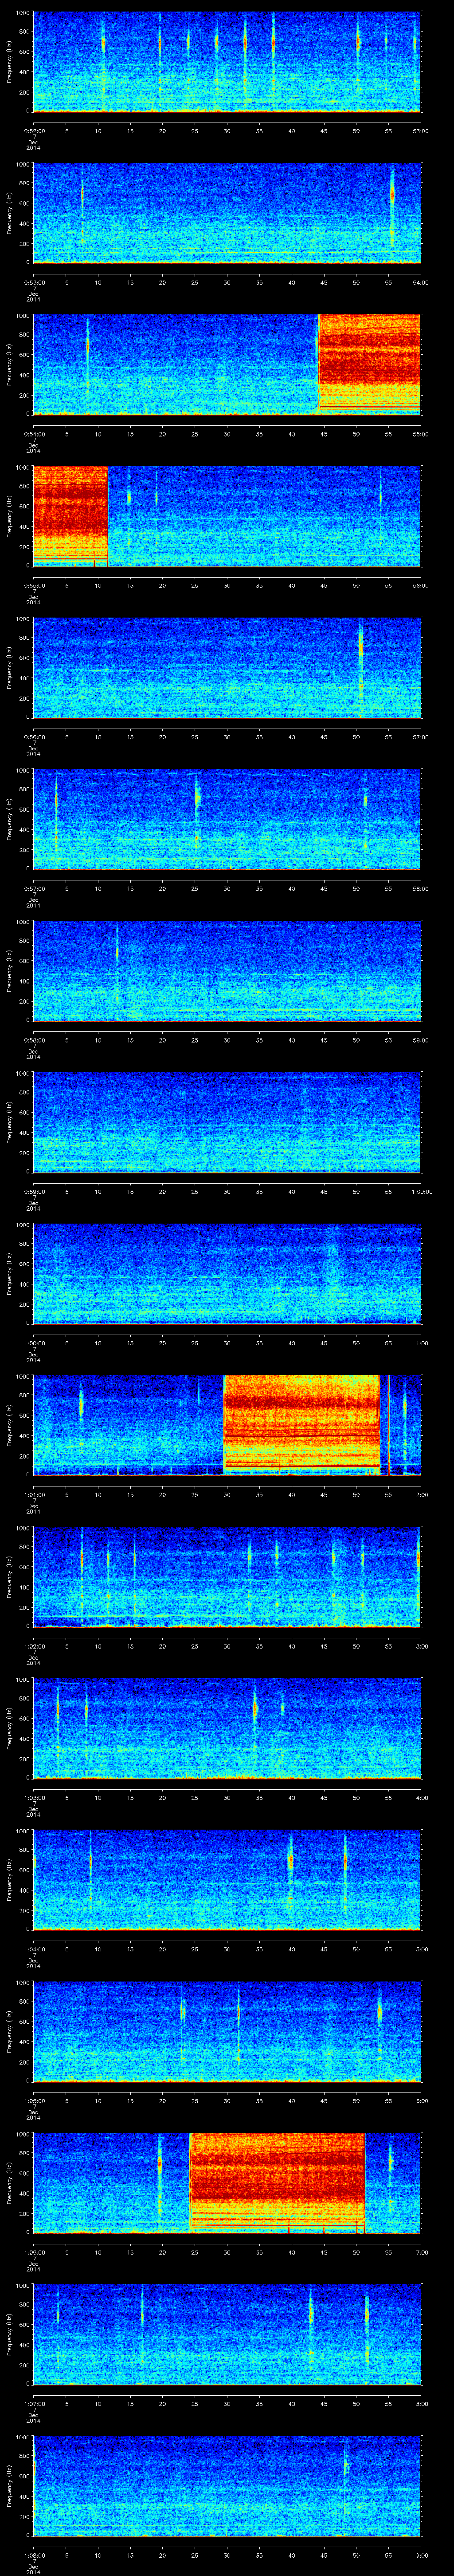Screen dimensions: 454x2576
Task: Click the 1:02:00 start time label
Action: [33, 1645]
